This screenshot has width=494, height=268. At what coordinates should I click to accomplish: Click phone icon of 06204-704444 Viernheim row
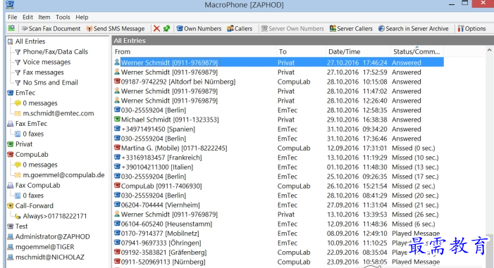[x=117, y=205]
